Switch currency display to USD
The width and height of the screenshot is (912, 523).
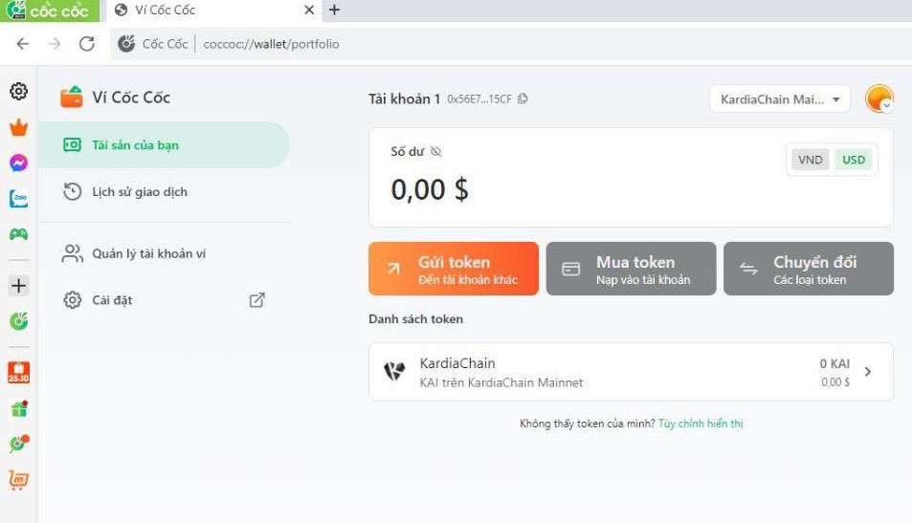854,160
